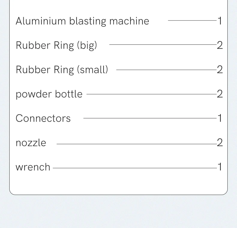Click the "Rubber Ring (small)" entry
The width and height of the screenshot is (237, 228).
pyautogui.click(x=62, y=70)
